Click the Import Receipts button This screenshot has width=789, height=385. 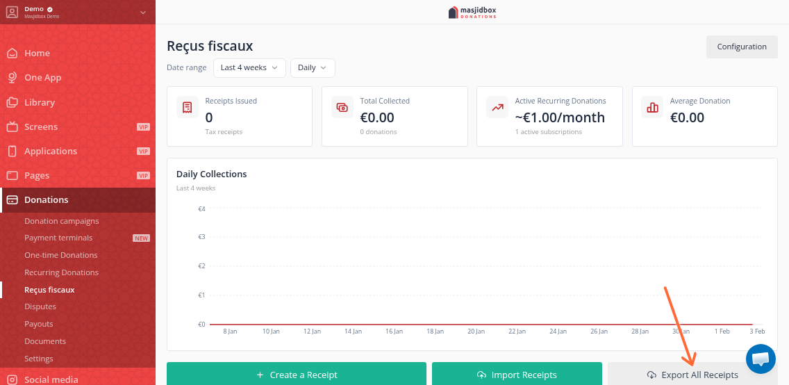click(517, 374)
